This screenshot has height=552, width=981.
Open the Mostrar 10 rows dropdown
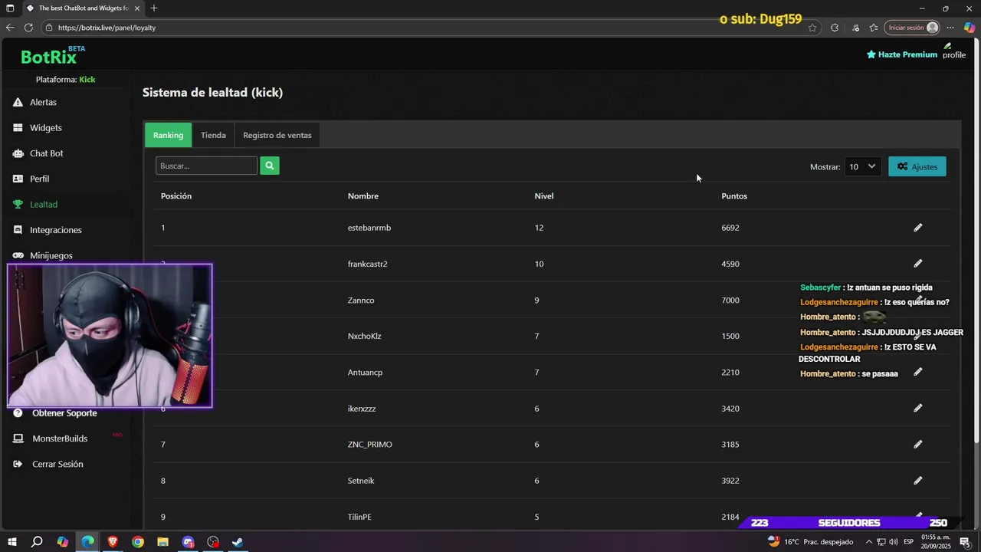[863, 166]
